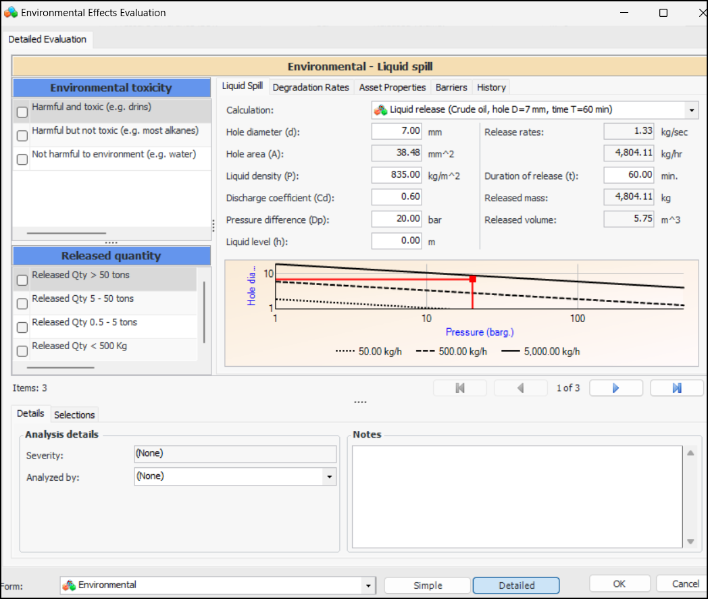Image resolution: width=708 pixels, height=599 pixels.
Task: Go to the first record navigation icon
Action: pos(460,388)
